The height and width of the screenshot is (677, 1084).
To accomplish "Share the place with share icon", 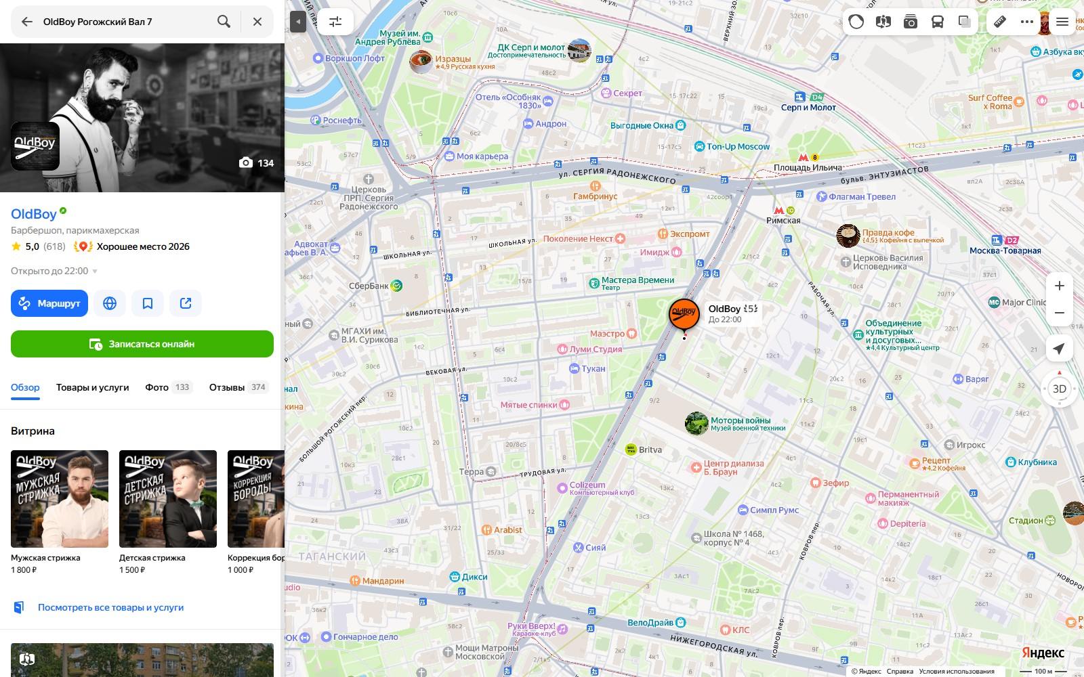I will [x=186, y=303].
